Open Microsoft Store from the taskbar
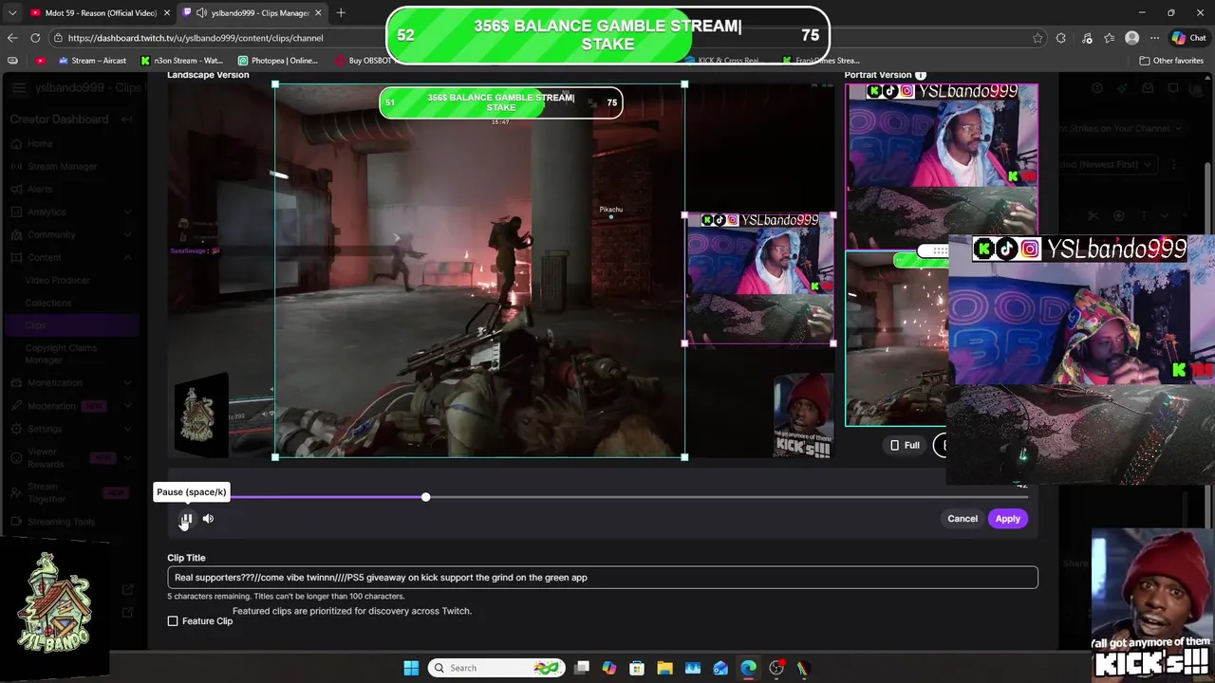 pyautogui.click(x=637, y=668)
